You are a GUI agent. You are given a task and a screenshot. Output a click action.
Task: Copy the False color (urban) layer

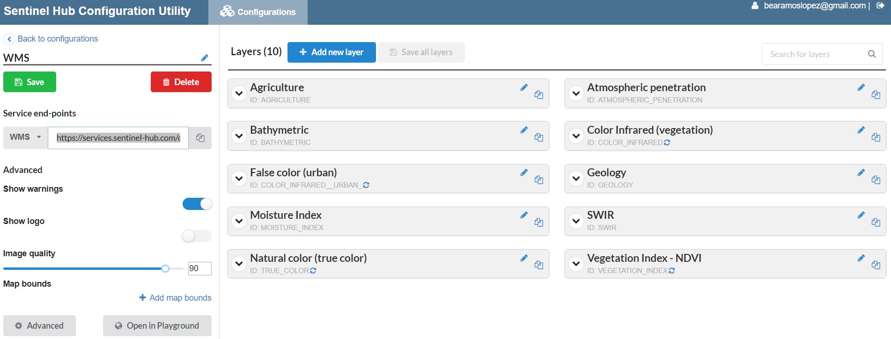point(539,180)
